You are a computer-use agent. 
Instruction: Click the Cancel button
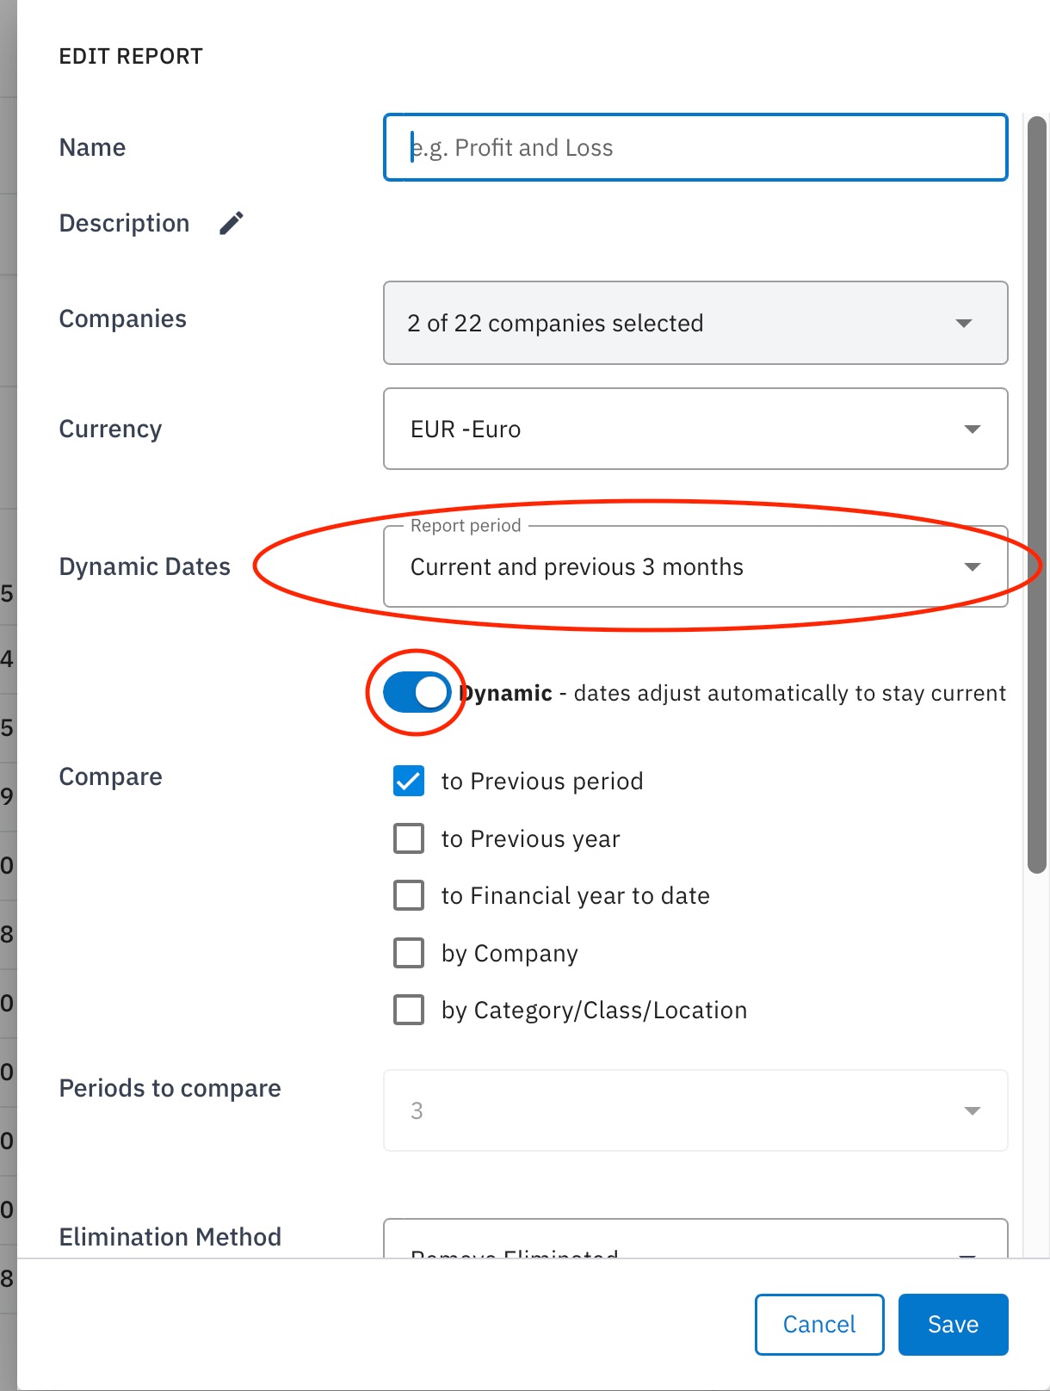tap(819, 1325)
